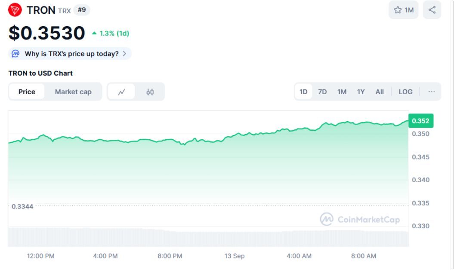Show All-time price history
The height and width of the screenshot is (270, 457).
[380, 92]
